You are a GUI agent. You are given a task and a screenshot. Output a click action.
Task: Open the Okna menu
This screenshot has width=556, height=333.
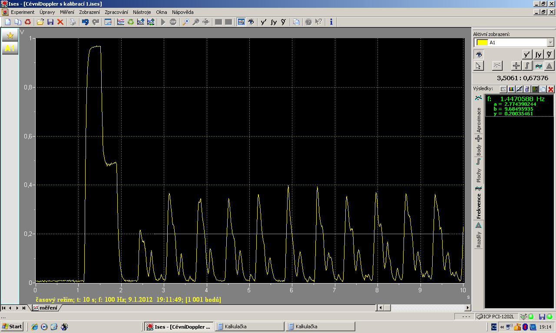[x=162, y=12]
